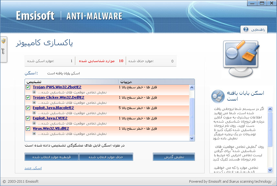
Task: Open the راهنمایی help tab
Action: pos(254,29)
